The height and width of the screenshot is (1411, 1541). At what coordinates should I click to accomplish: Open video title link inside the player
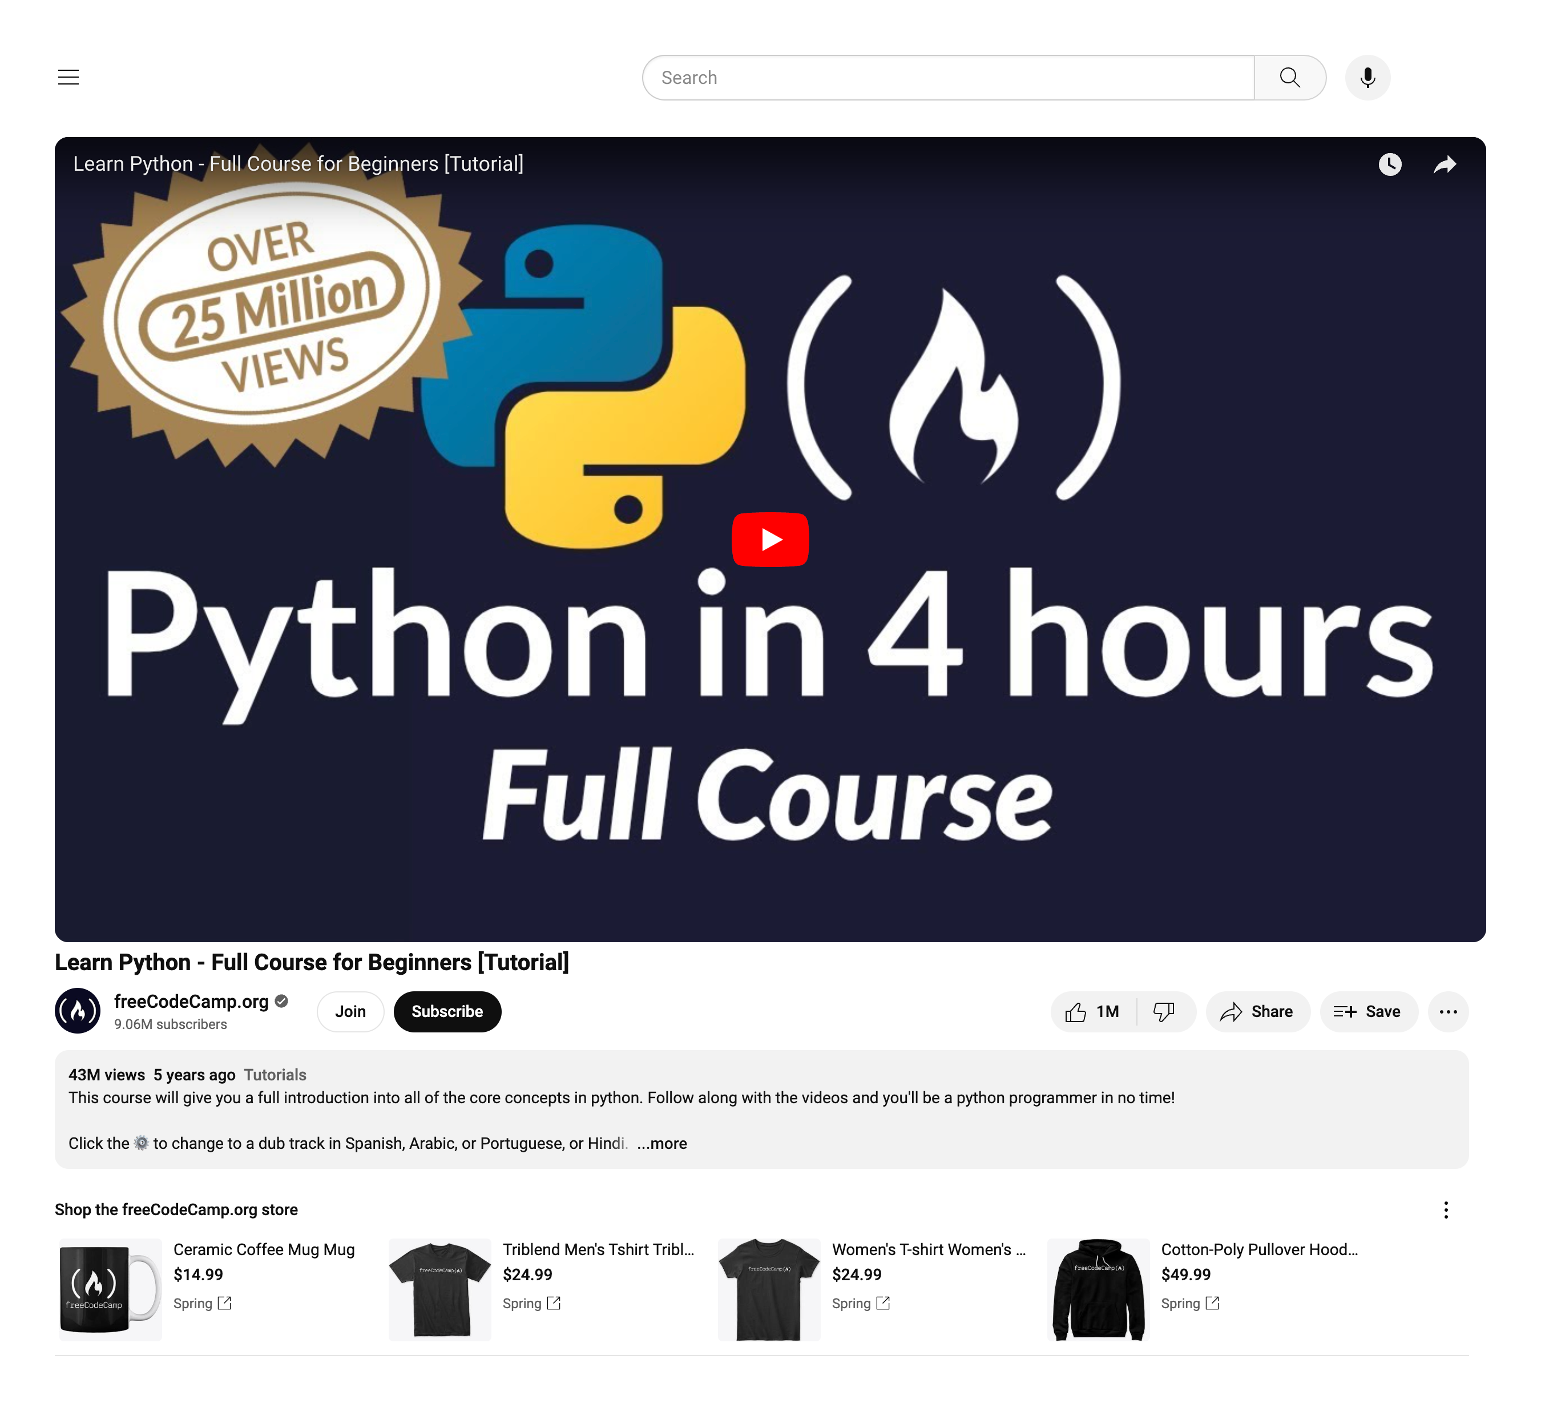(x=298, y=164)
